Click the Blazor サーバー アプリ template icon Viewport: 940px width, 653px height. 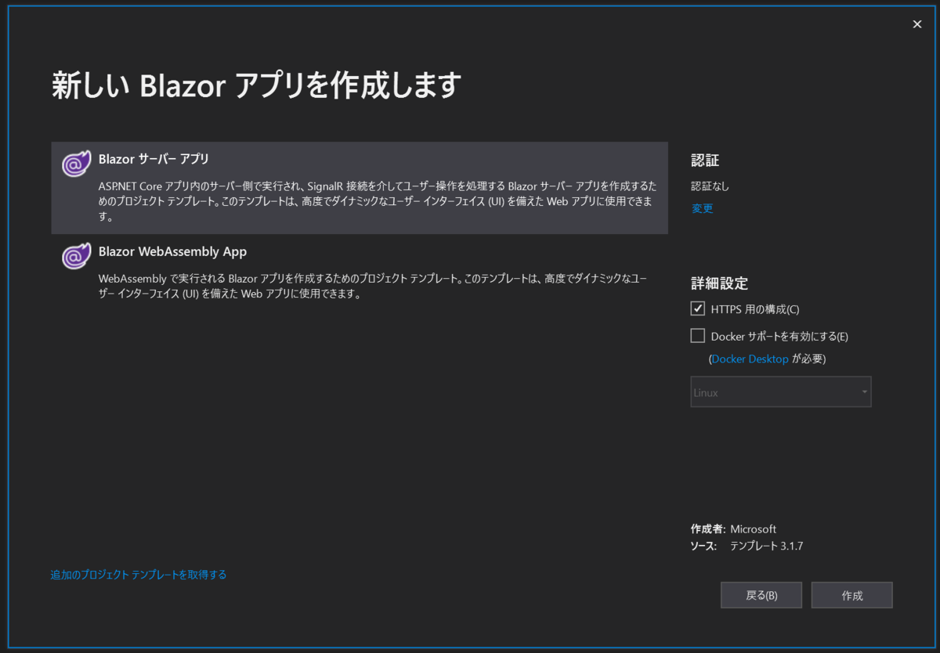pyautogui.click(x=76, y=164)
